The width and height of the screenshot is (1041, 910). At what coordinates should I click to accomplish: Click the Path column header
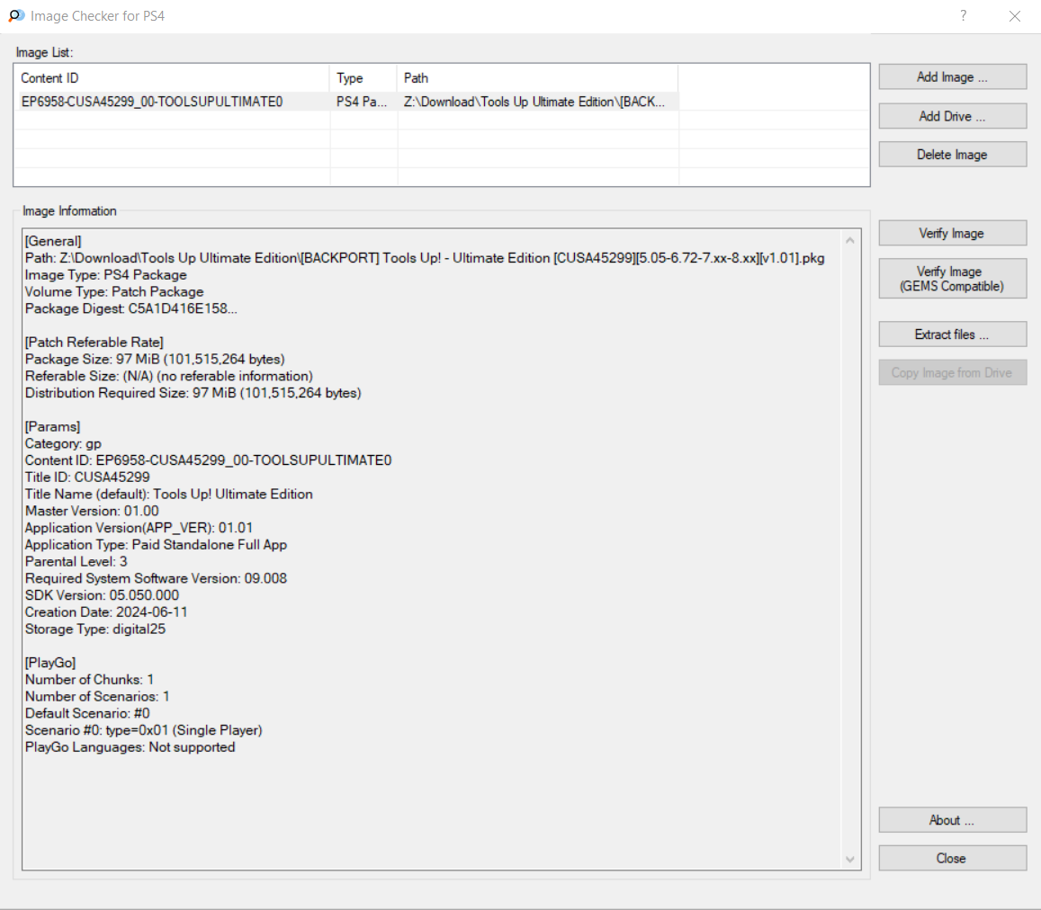click(x=537, y=78)
